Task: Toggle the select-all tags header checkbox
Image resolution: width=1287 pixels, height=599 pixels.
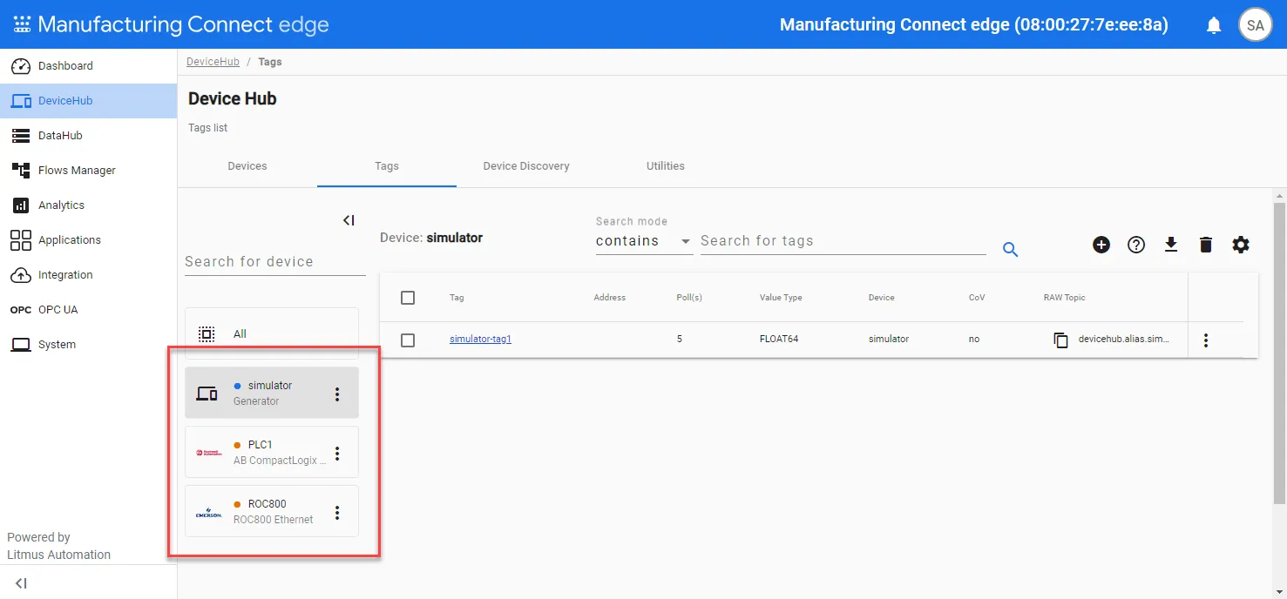Action: (x=408, y=298)
